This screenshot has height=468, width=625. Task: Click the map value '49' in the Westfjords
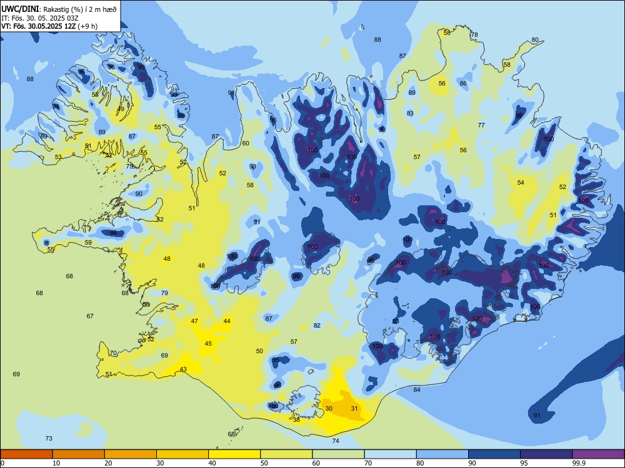tap(121, 109)
